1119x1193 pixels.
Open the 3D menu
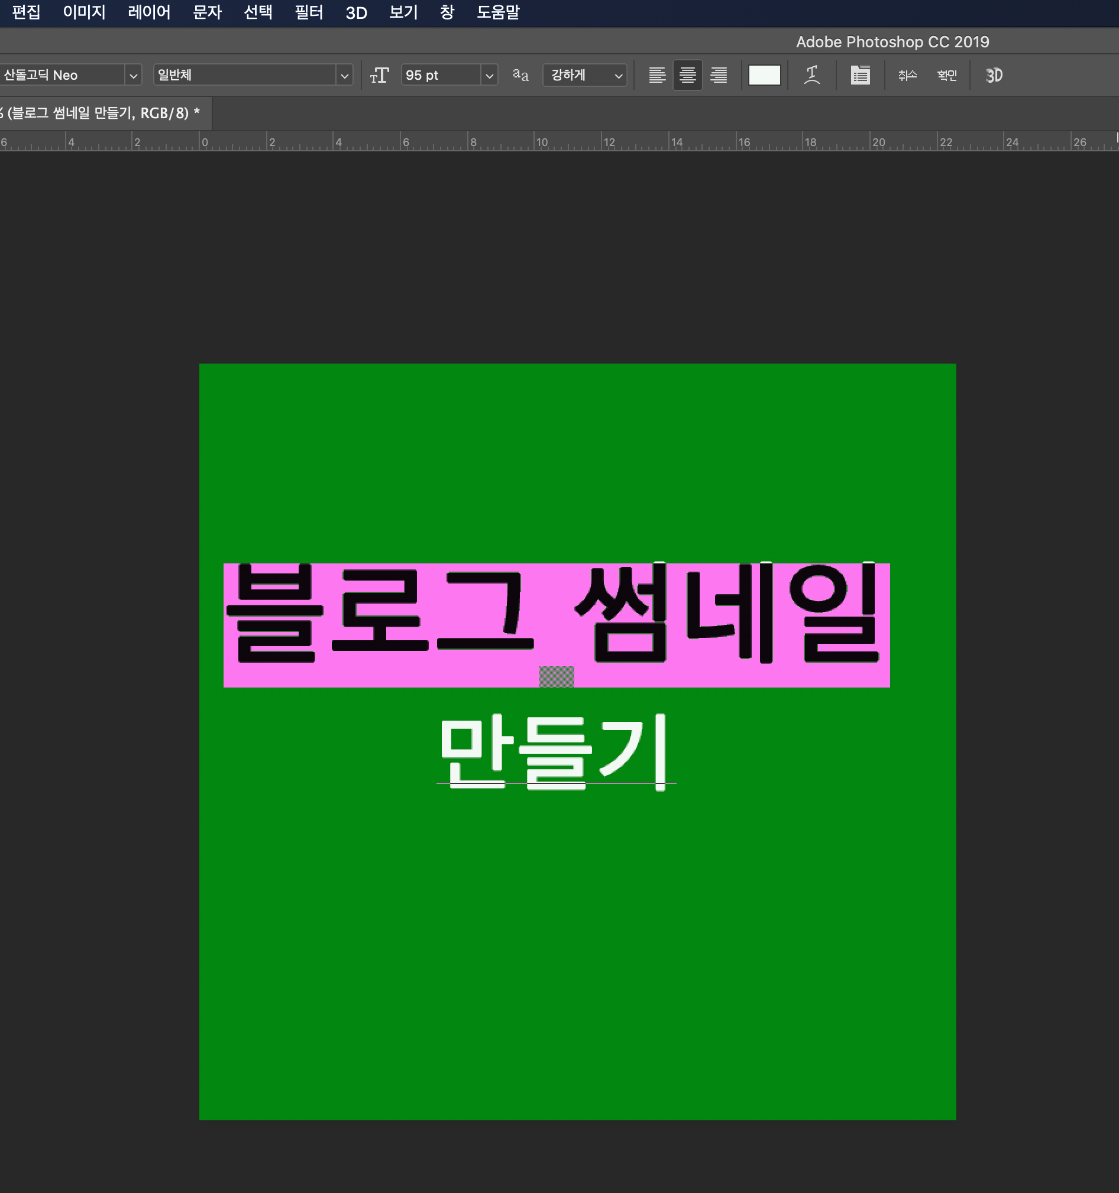357,12
